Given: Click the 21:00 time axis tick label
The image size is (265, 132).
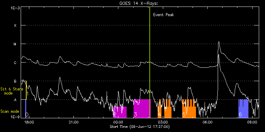Looking at the screenshot, I should [x=74, y=122].
